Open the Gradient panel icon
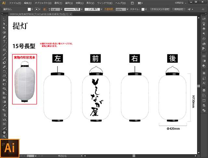208x158 pixels. coord(204,61)
